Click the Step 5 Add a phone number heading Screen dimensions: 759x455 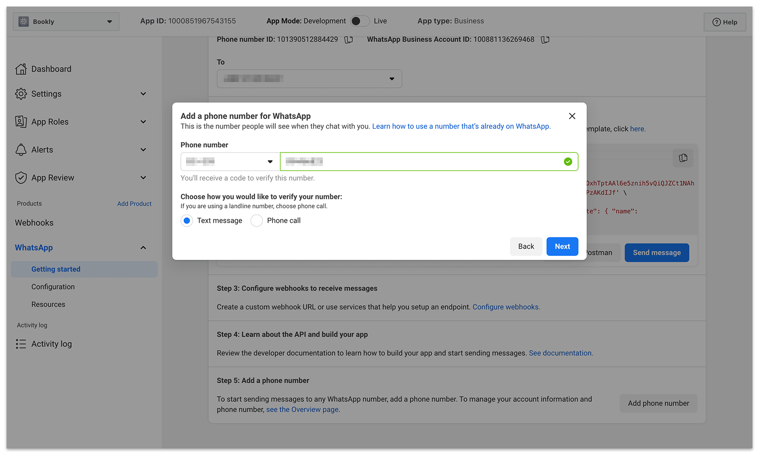(x=263, y=380)
